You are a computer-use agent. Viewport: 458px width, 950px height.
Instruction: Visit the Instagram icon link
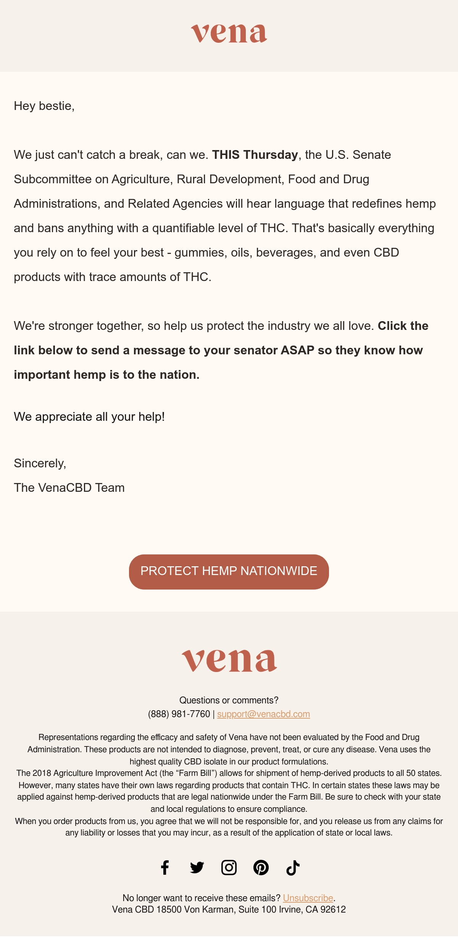[229, 868]
